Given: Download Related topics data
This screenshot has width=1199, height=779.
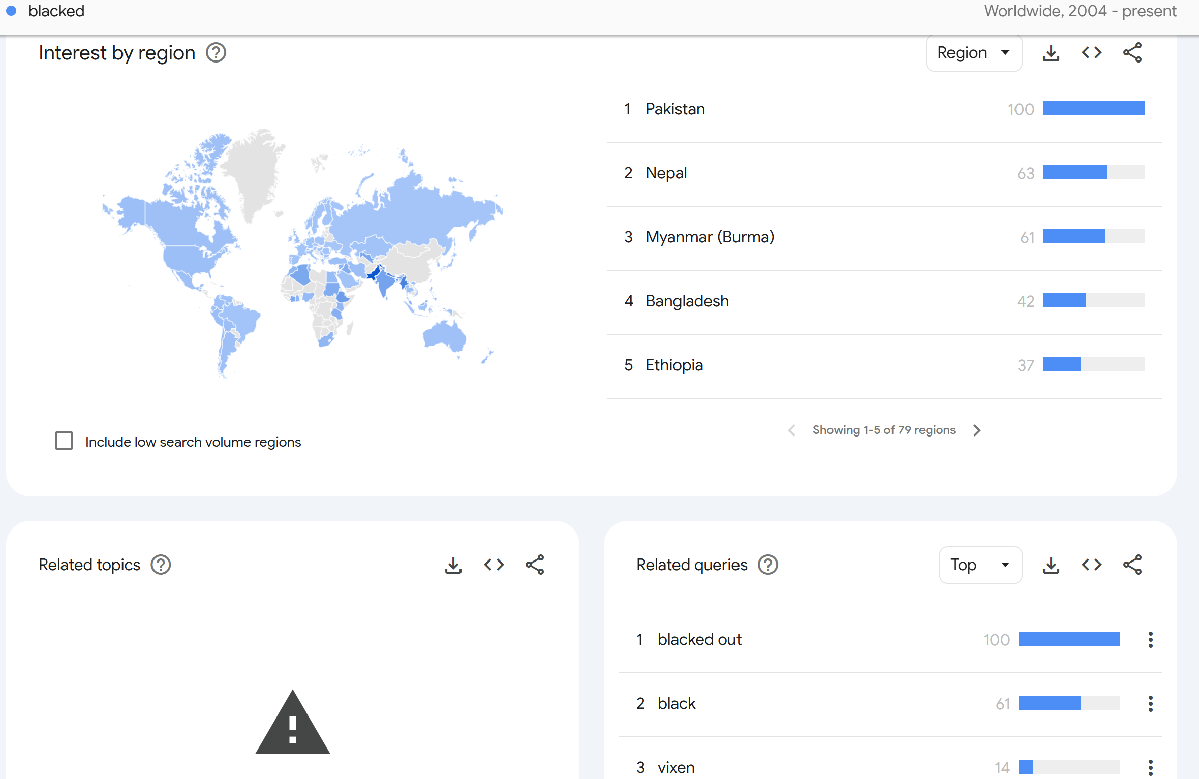Looking at the screenshot, I should coord(453,565).
